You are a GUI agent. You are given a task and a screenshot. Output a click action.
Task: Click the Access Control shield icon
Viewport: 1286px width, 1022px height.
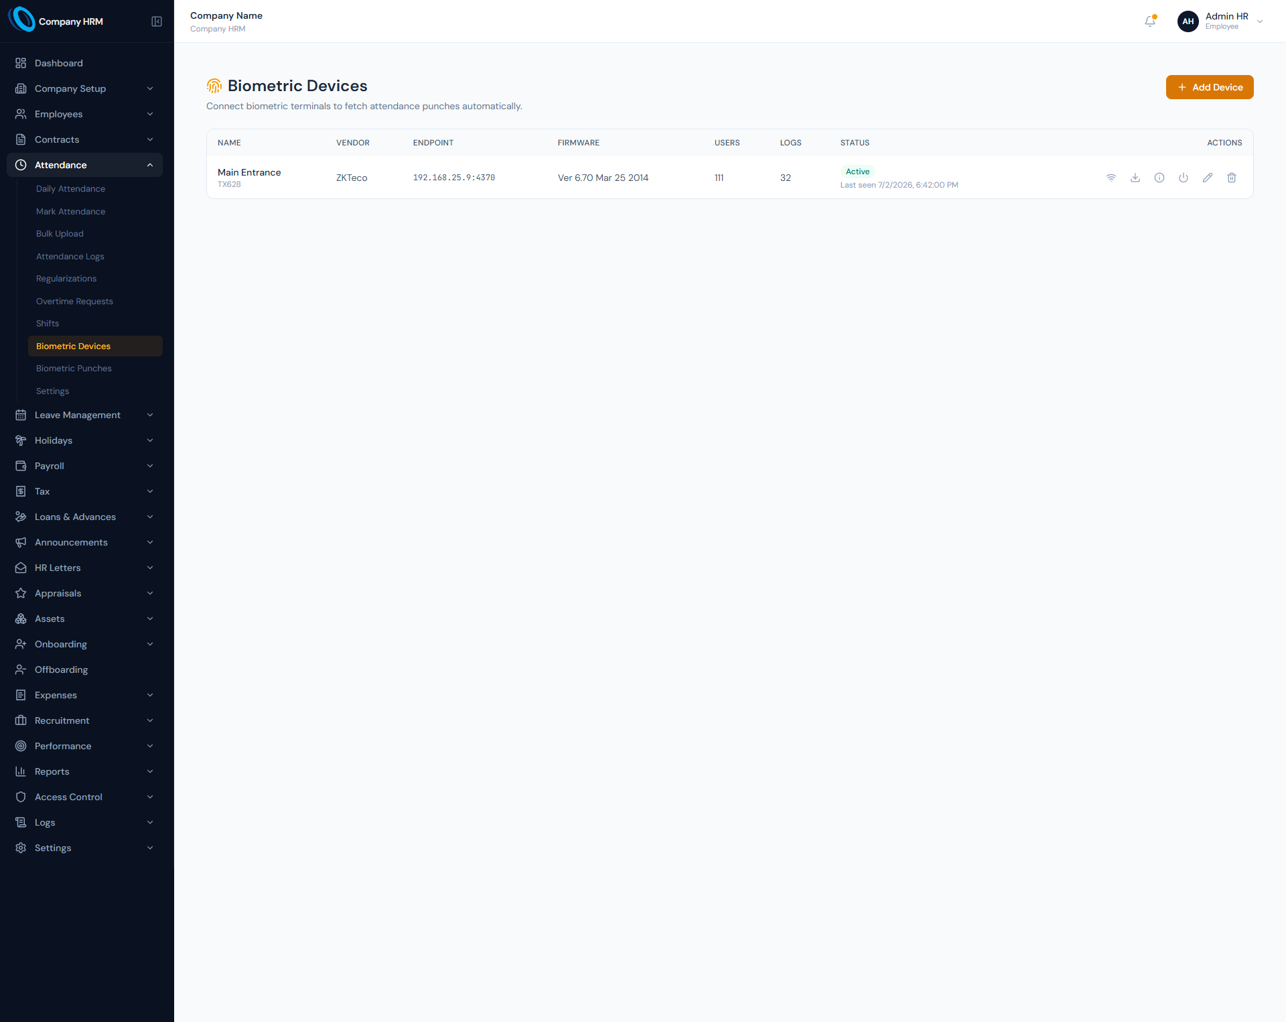click(x=21, y=797)
